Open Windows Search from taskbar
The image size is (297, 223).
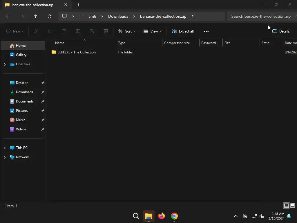click(x=136, y=216)
